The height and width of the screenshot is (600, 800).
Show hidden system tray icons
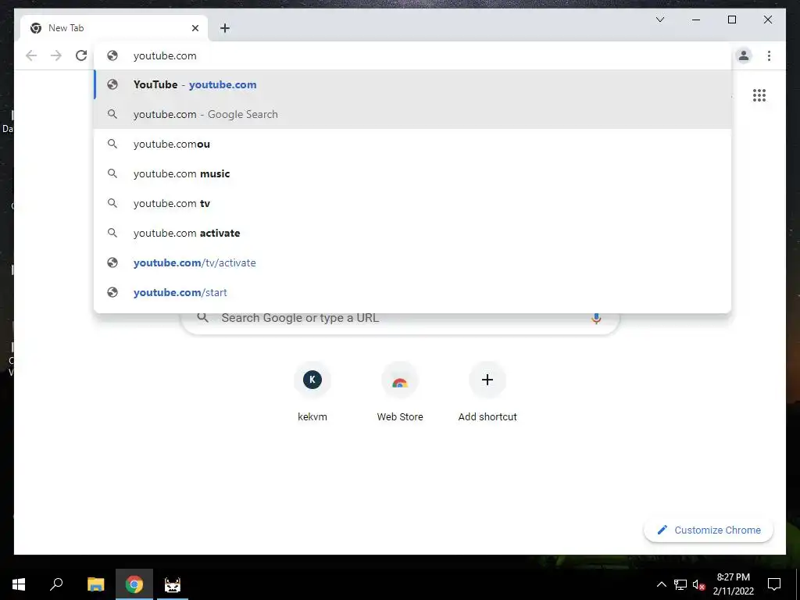coord(661,584)
